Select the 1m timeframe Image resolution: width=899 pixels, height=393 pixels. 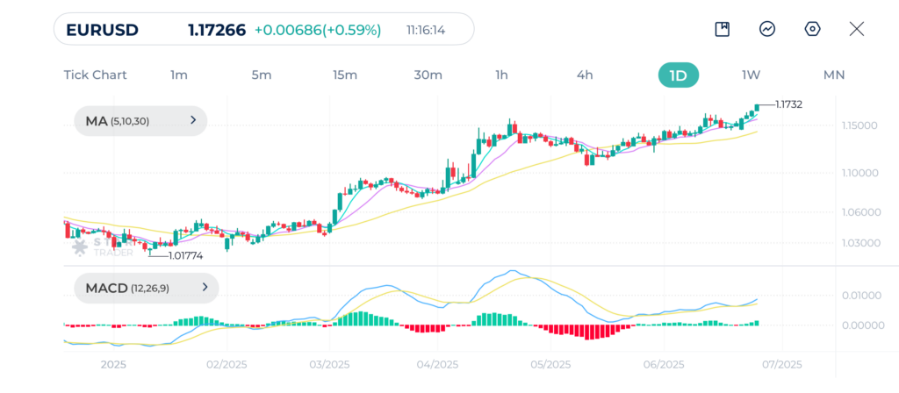[x=179, y=75]
